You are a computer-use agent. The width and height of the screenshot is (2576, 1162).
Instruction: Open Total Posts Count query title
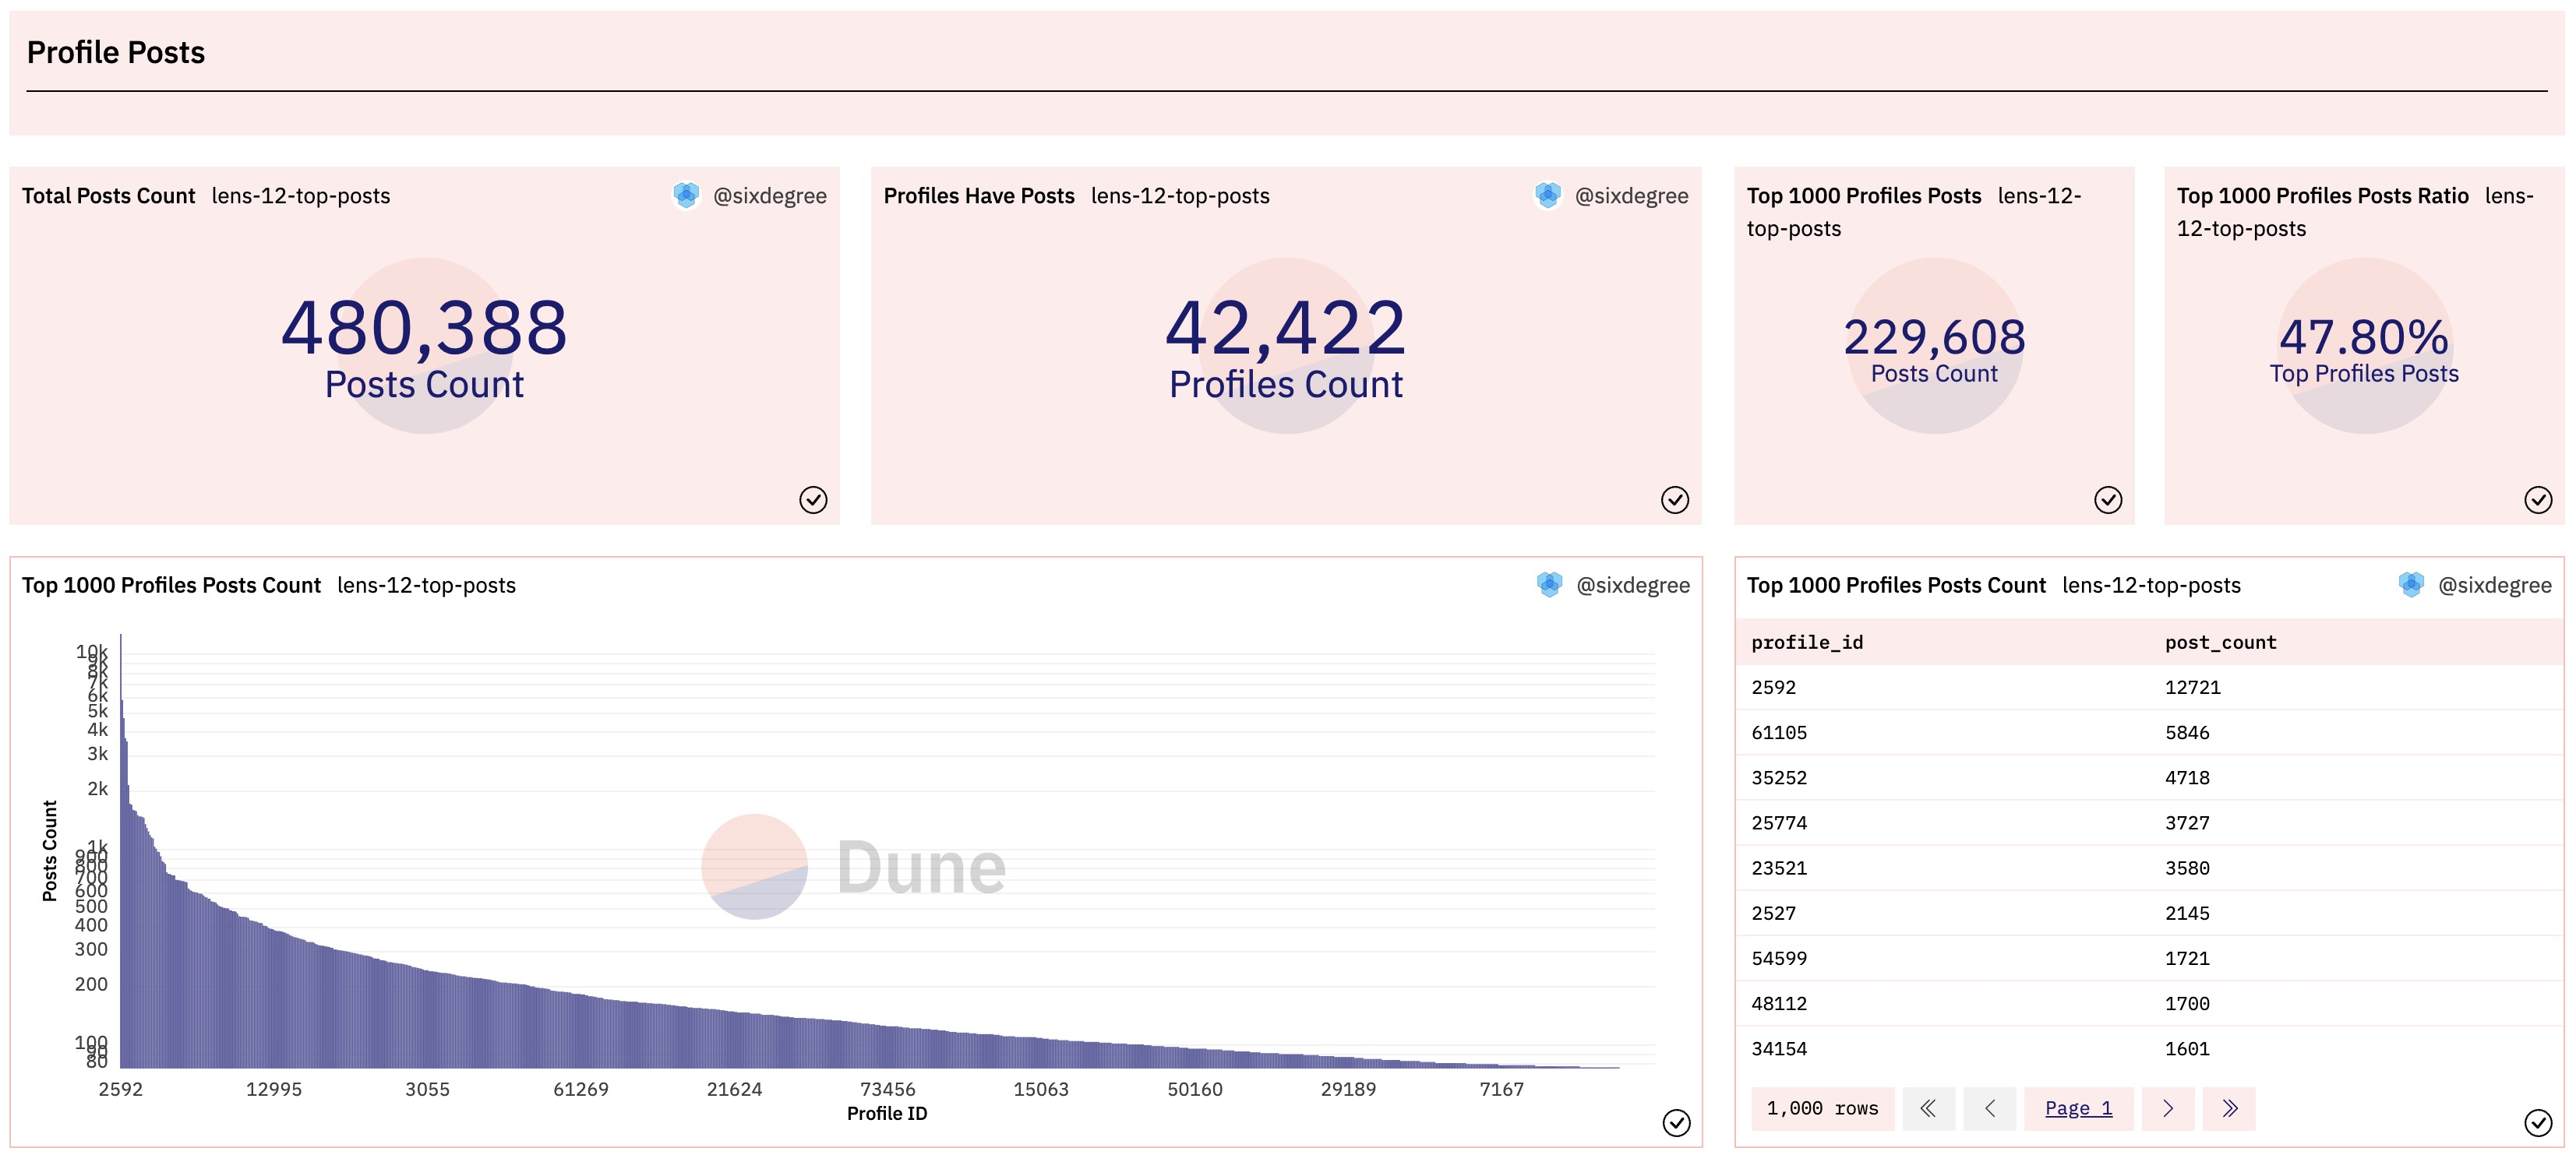pos(108,195)
